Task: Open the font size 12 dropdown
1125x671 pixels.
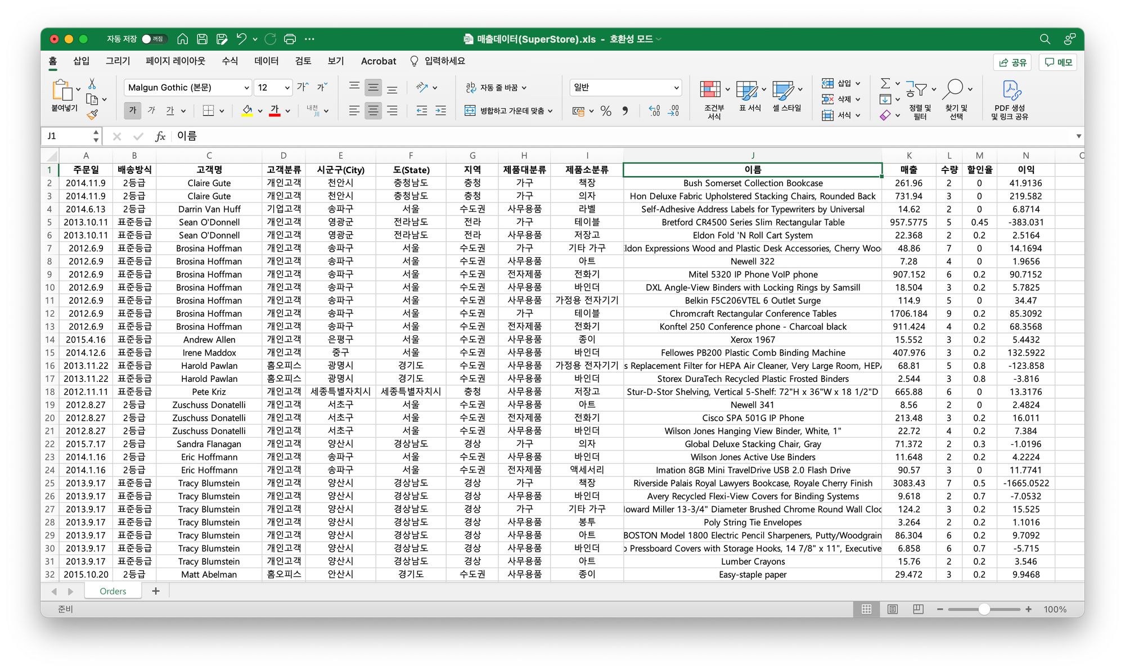Action: 287,88
